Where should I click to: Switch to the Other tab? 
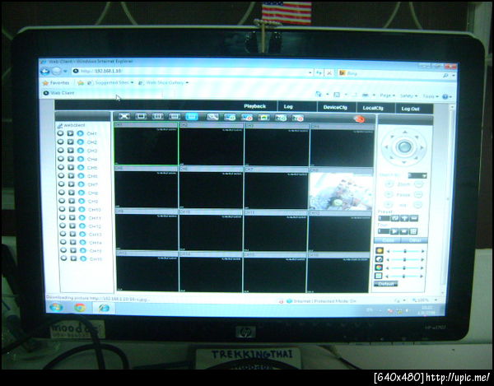(x=415, y=240)
